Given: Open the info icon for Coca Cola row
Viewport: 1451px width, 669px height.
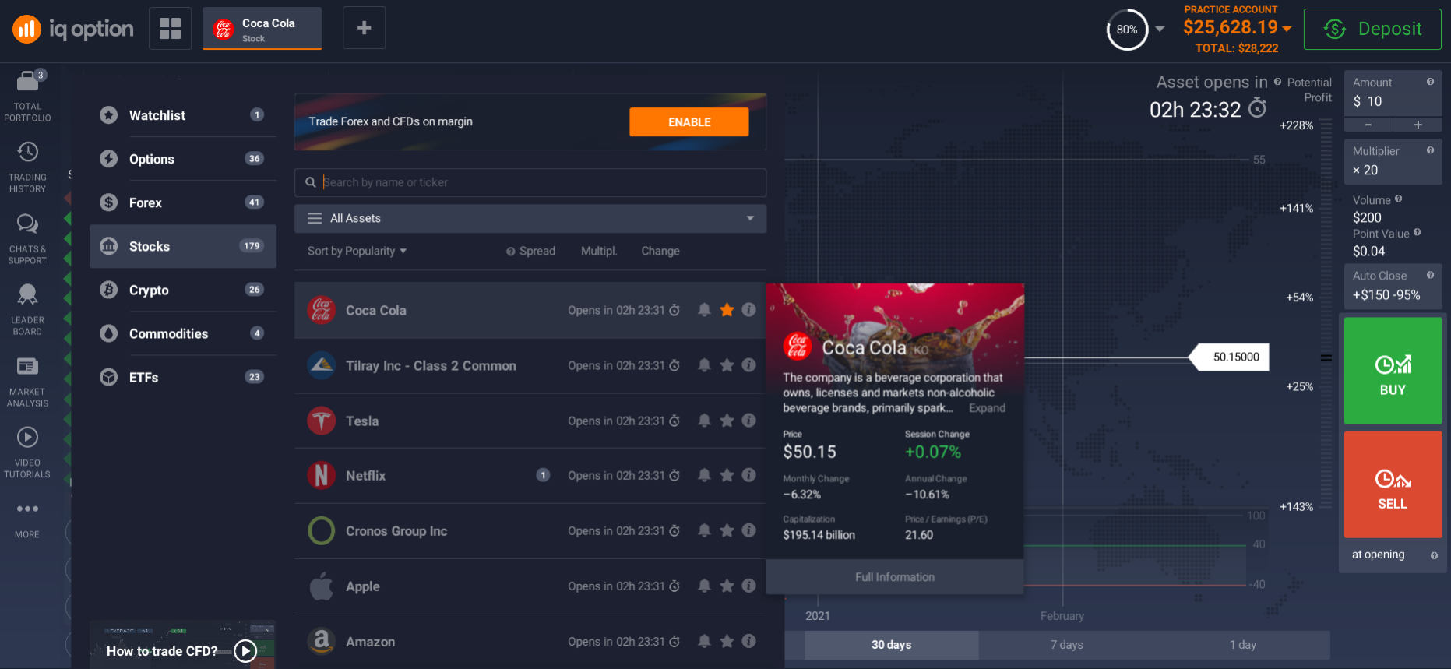Looking at the screenshot, I should pyautogui.click(x=749, y=310).
